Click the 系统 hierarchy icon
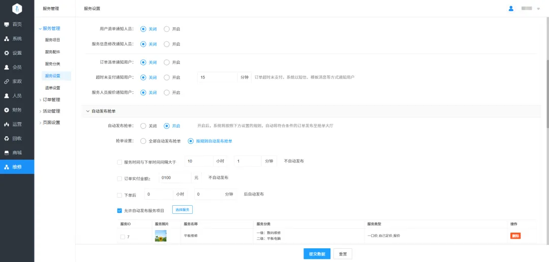This screenshot has width=549, height=262. (7, 39)
